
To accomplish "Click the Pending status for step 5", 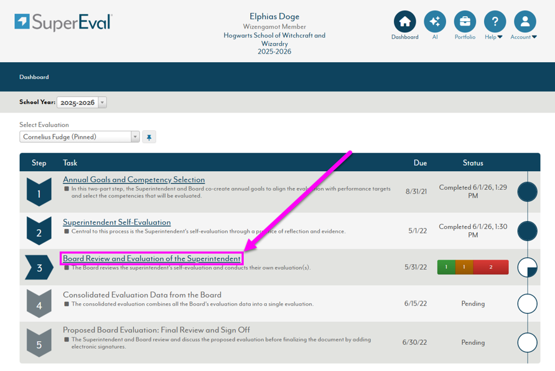I will click(473, 343).
